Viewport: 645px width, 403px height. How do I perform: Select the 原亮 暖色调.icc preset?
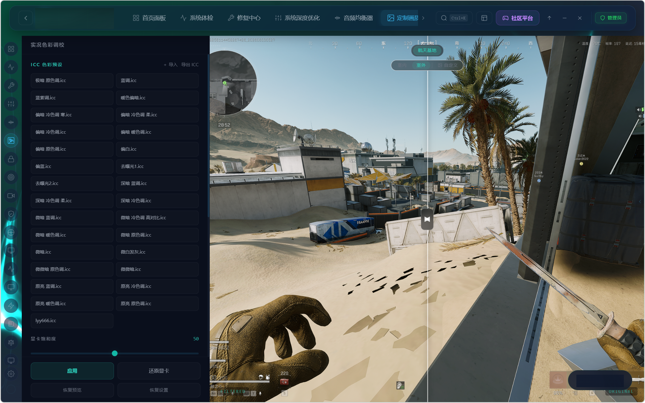tap(72, 304)
